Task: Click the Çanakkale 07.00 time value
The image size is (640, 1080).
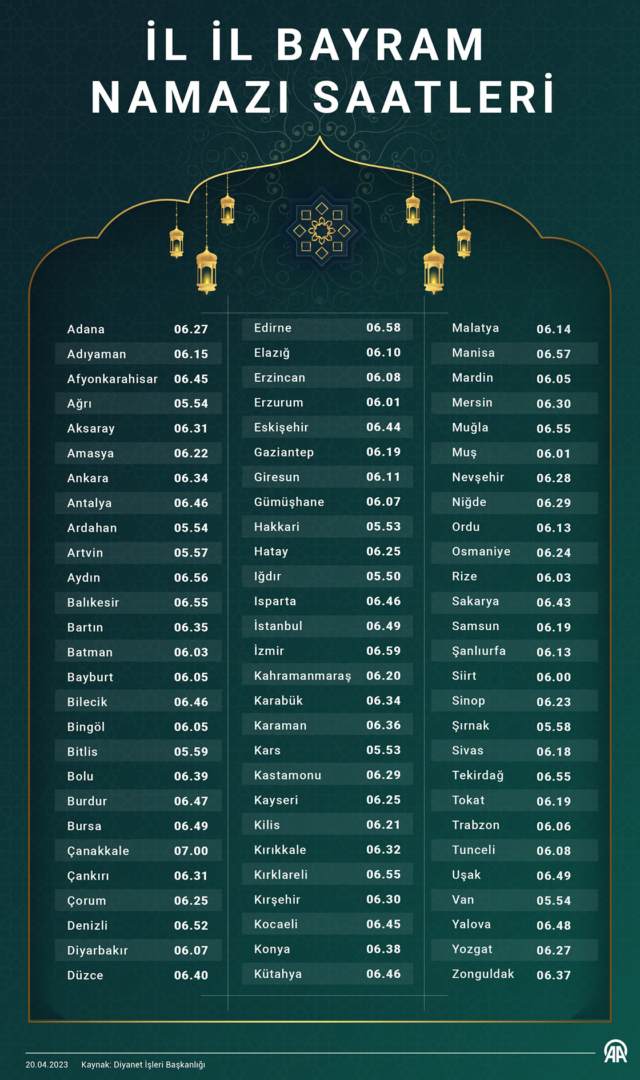Action: 191,851
